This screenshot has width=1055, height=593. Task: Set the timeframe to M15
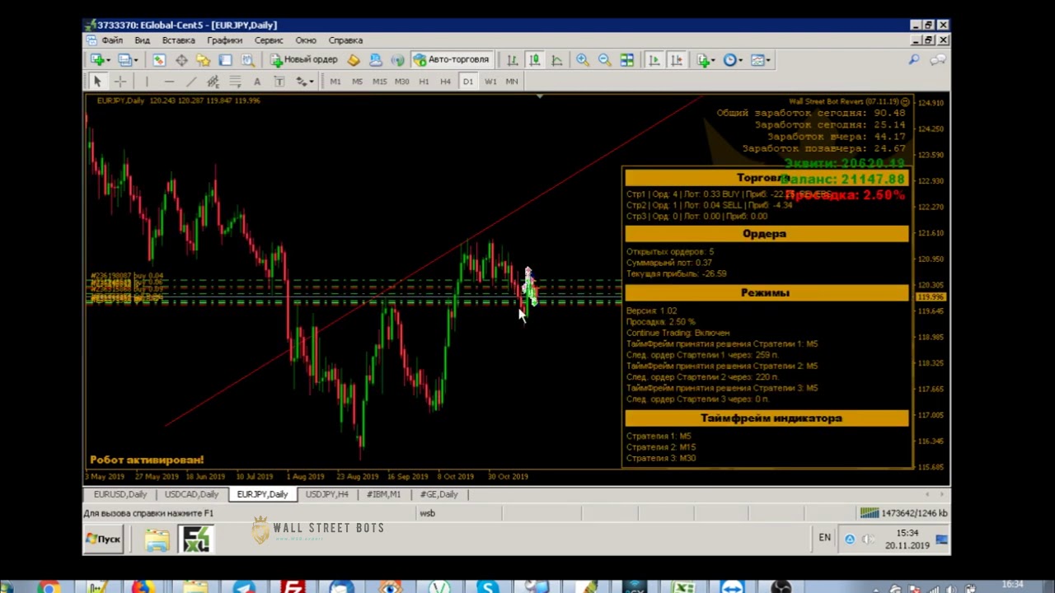379,82
